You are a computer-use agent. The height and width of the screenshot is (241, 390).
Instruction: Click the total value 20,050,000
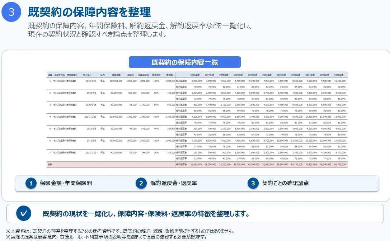(x=196, y=164)
